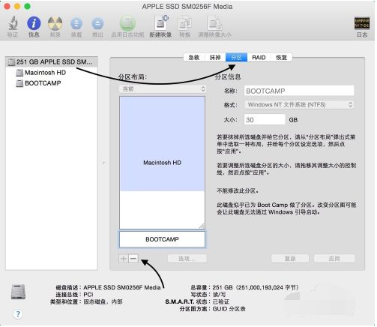Image resolution: width=377 pixels, height=327 pixels.
Task: Click the Macintosh HD volume icon in sidebar
Action: tap(19, 73)
